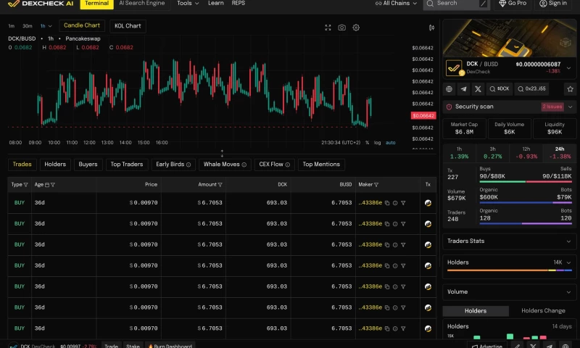The width and height of the screenshot is (580, 348).
Task: Toggle the Type column filter
Action: point(25,185)
